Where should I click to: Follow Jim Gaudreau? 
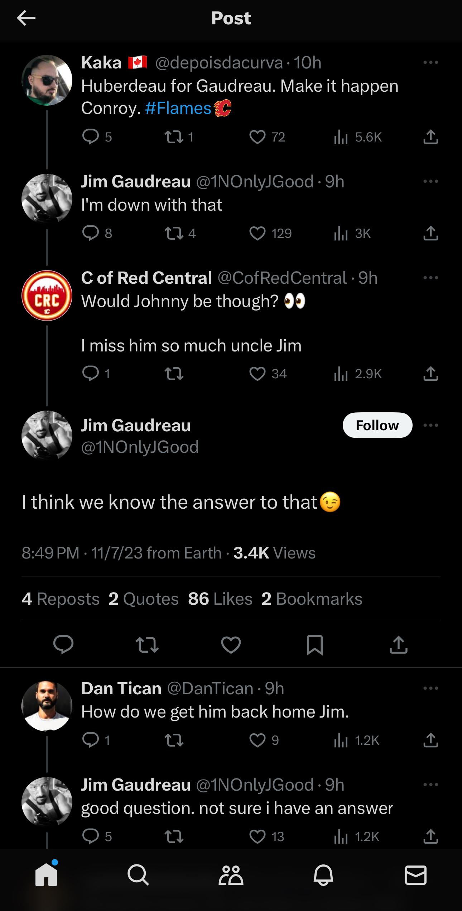(377, 425)
